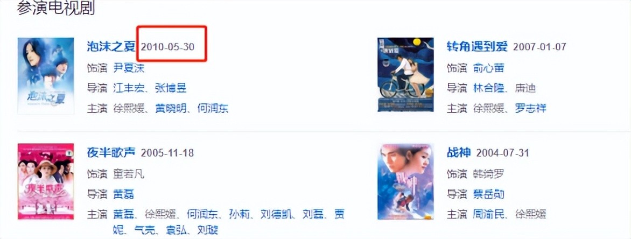Viewport: 631px width, 239px height.
Task: Click the 泡沫之夏 poster thumbnail
Action: click(x=46, y=76)
